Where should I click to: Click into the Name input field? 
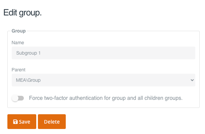point(103,53)
